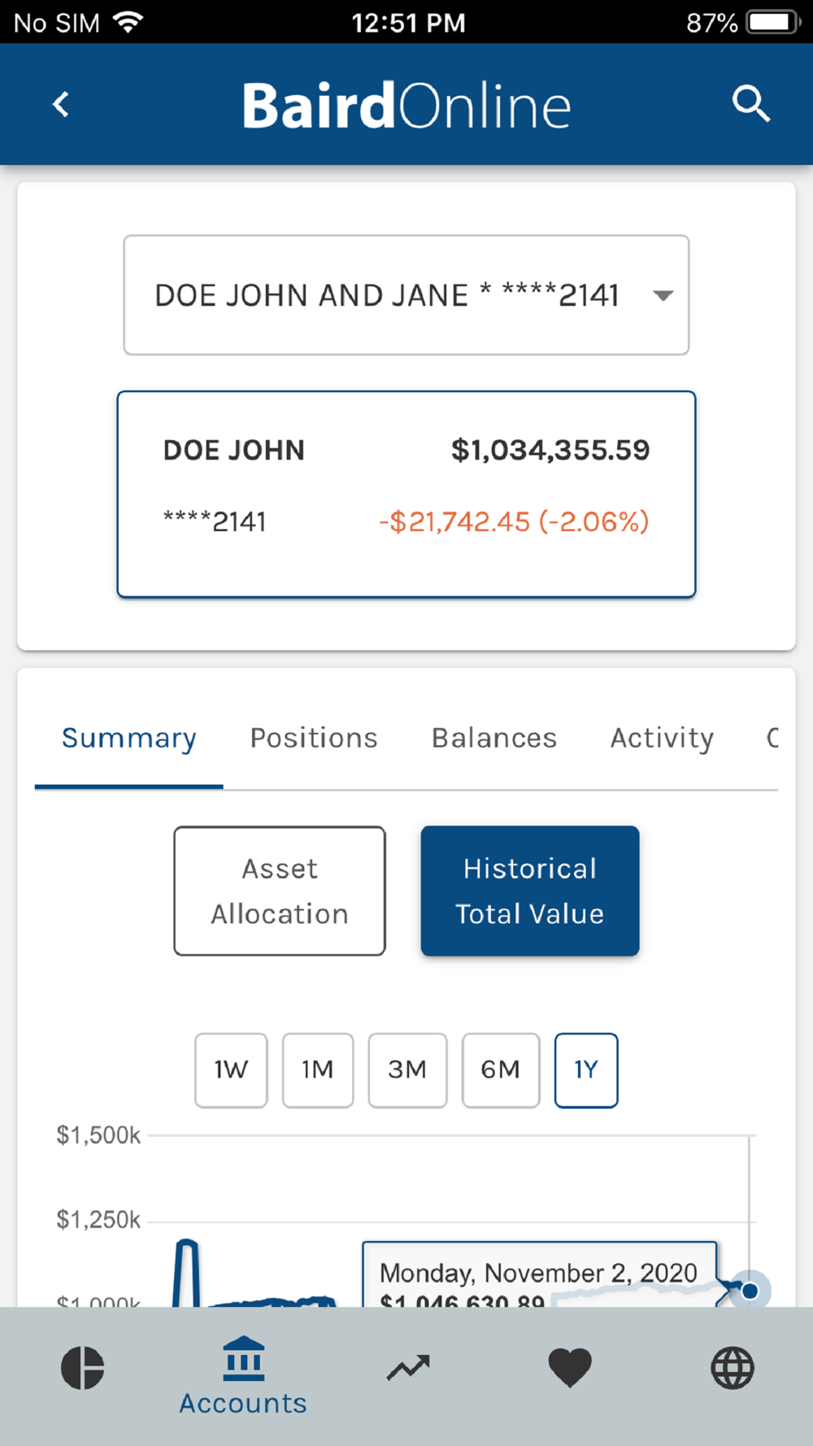
Task: Open the Balances tab
Action: point(494,738)
